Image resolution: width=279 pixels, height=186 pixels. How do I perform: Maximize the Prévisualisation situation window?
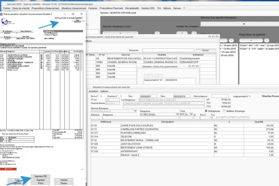pos(73,14)
